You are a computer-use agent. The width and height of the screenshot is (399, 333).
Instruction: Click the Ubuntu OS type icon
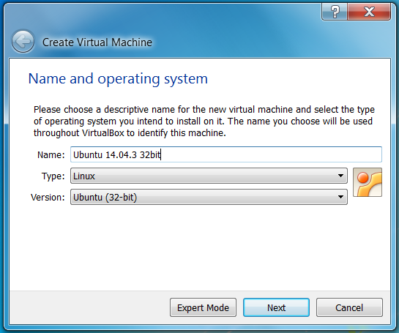(x=368, y=182)
